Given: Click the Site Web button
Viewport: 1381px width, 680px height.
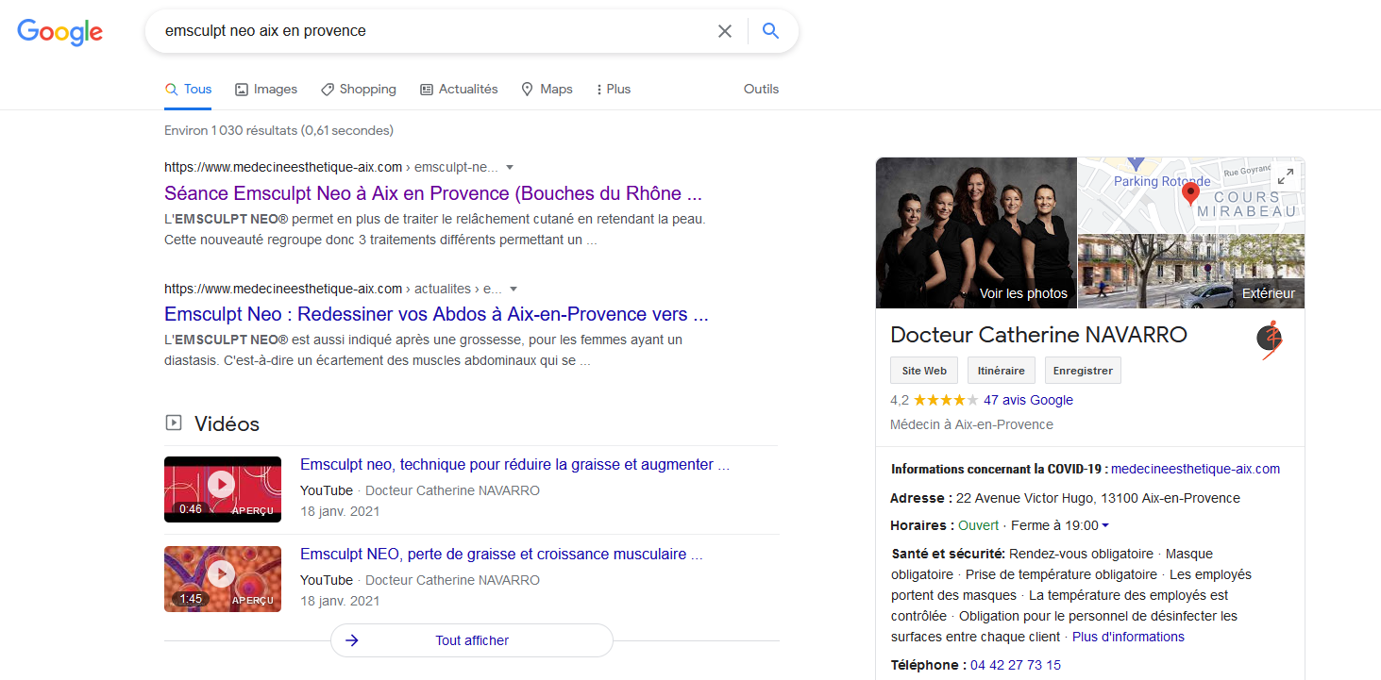Looking at the screenshot, I should [x=924, y=371].
